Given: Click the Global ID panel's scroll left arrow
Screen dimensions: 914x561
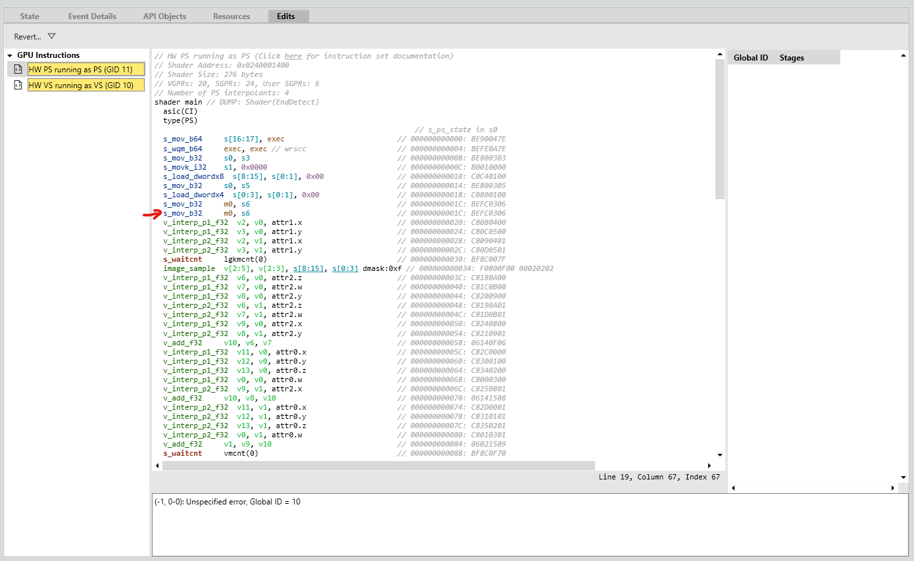Looking at the screenshot, I should (x=733, y=488).
